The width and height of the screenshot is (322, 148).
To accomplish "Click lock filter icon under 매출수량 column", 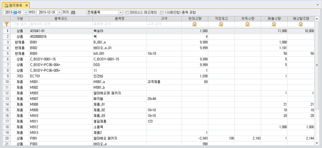I will [x=274, y=24].
